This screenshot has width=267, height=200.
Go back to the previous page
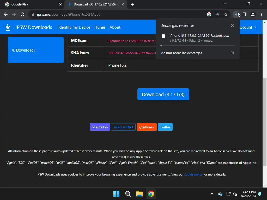(6, 15)
